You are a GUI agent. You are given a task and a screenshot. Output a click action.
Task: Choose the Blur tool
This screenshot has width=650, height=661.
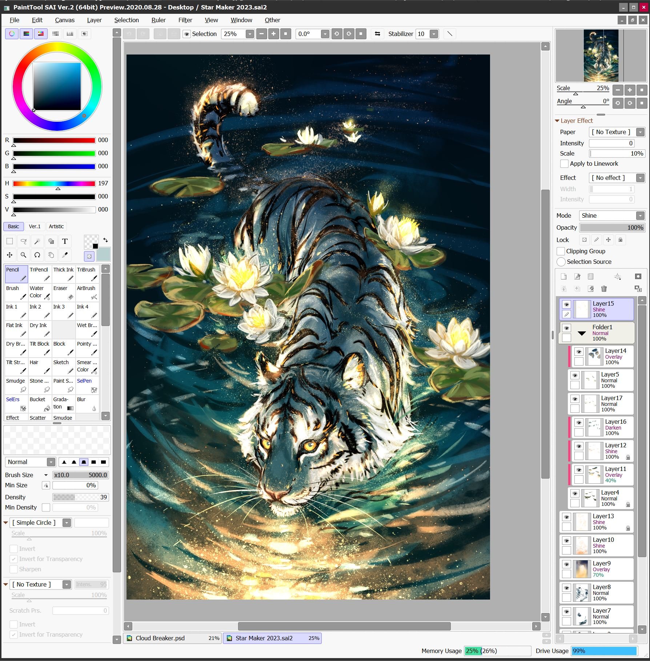pos(87,404)
